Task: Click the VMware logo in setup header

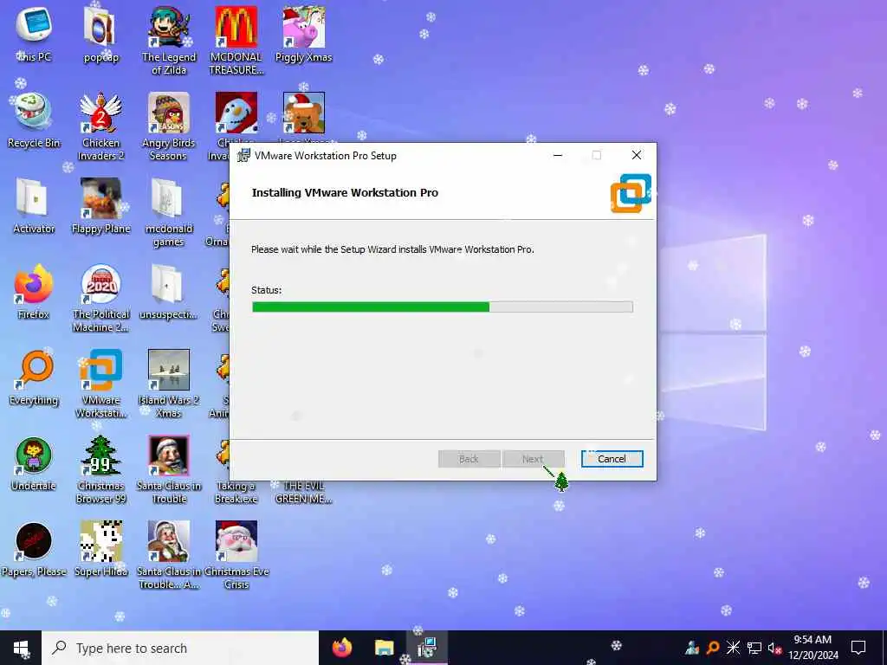Action: [631, 193]
